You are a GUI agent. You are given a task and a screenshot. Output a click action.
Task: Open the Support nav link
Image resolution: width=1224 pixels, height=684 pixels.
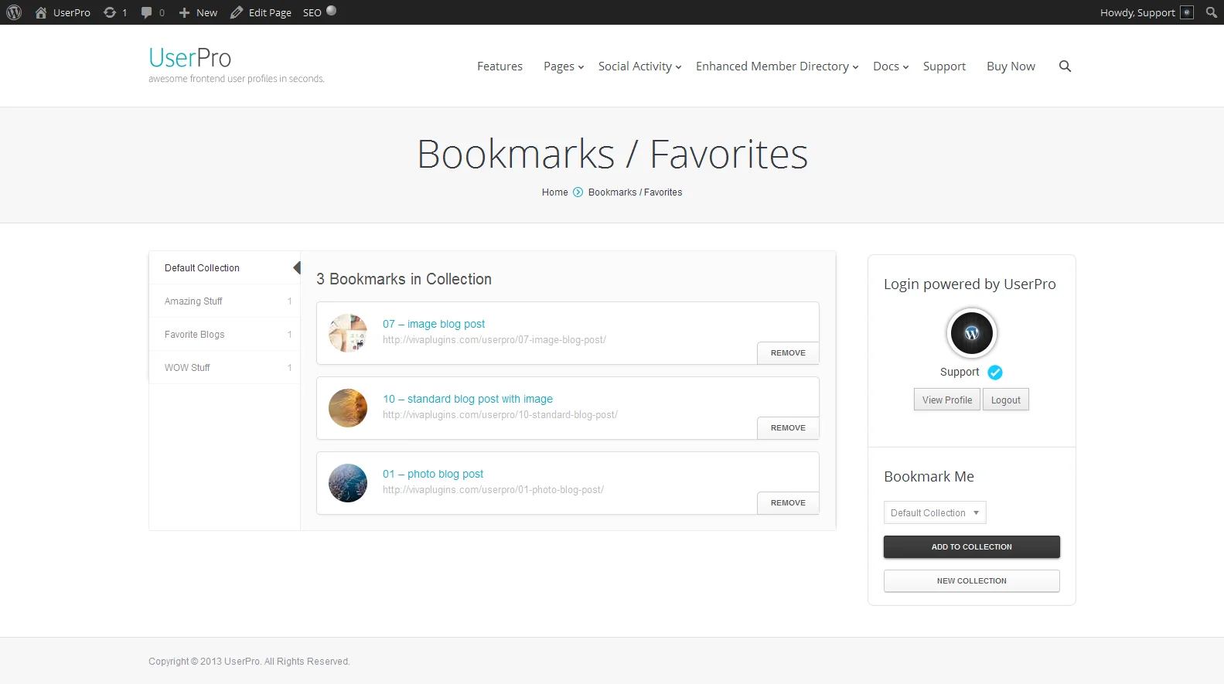coord(944,66)
